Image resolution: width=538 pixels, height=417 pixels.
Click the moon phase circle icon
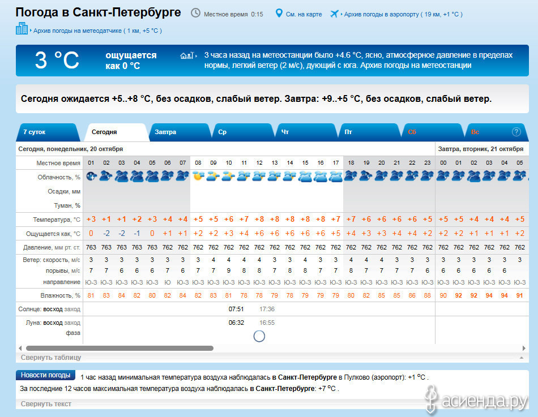(x=259, y=336)
